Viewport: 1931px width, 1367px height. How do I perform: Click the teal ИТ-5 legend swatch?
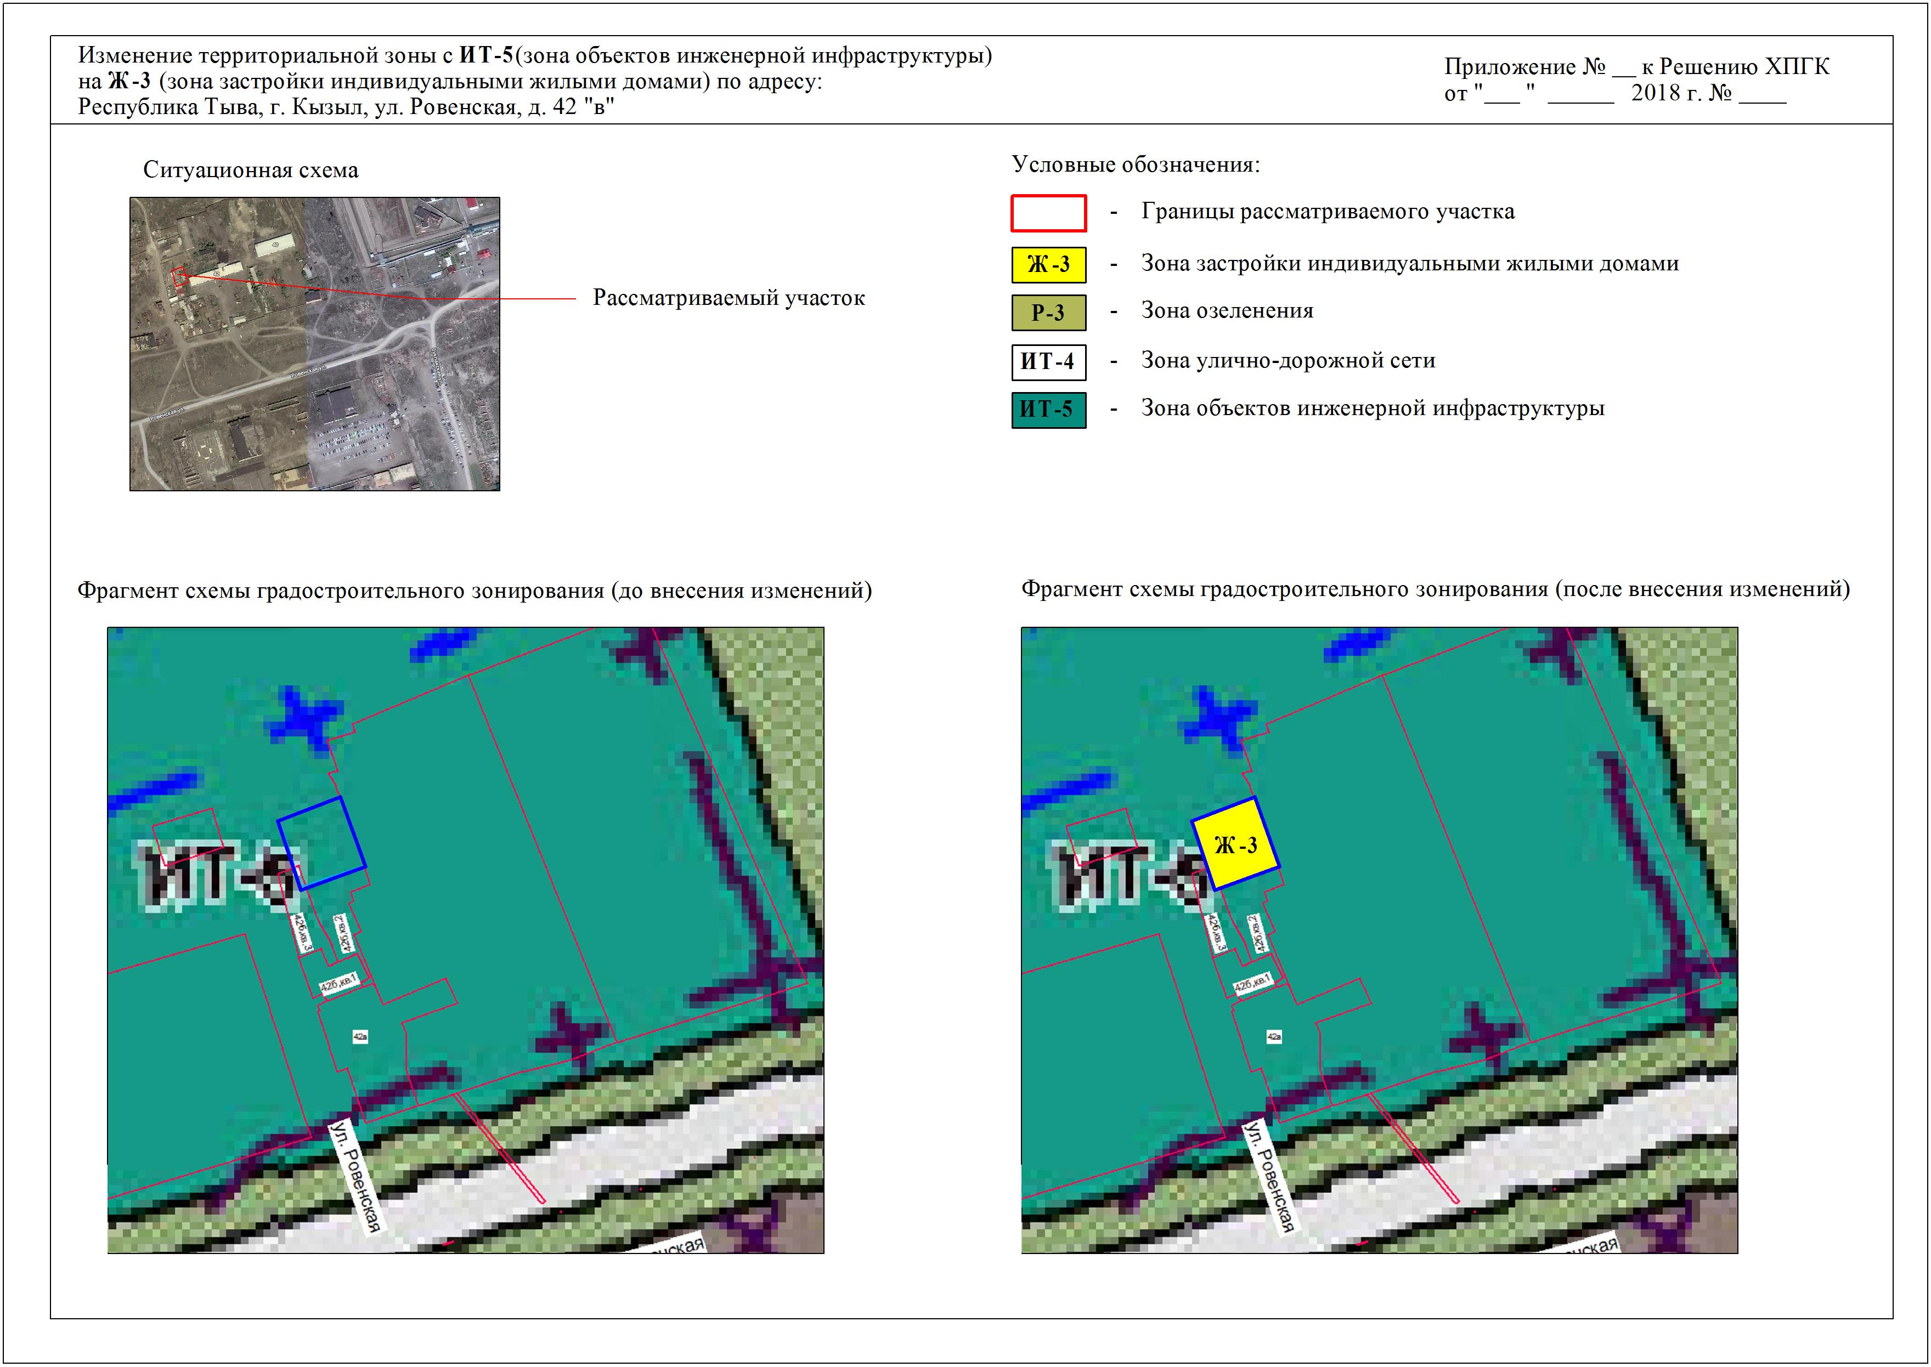coord(1048,410)
